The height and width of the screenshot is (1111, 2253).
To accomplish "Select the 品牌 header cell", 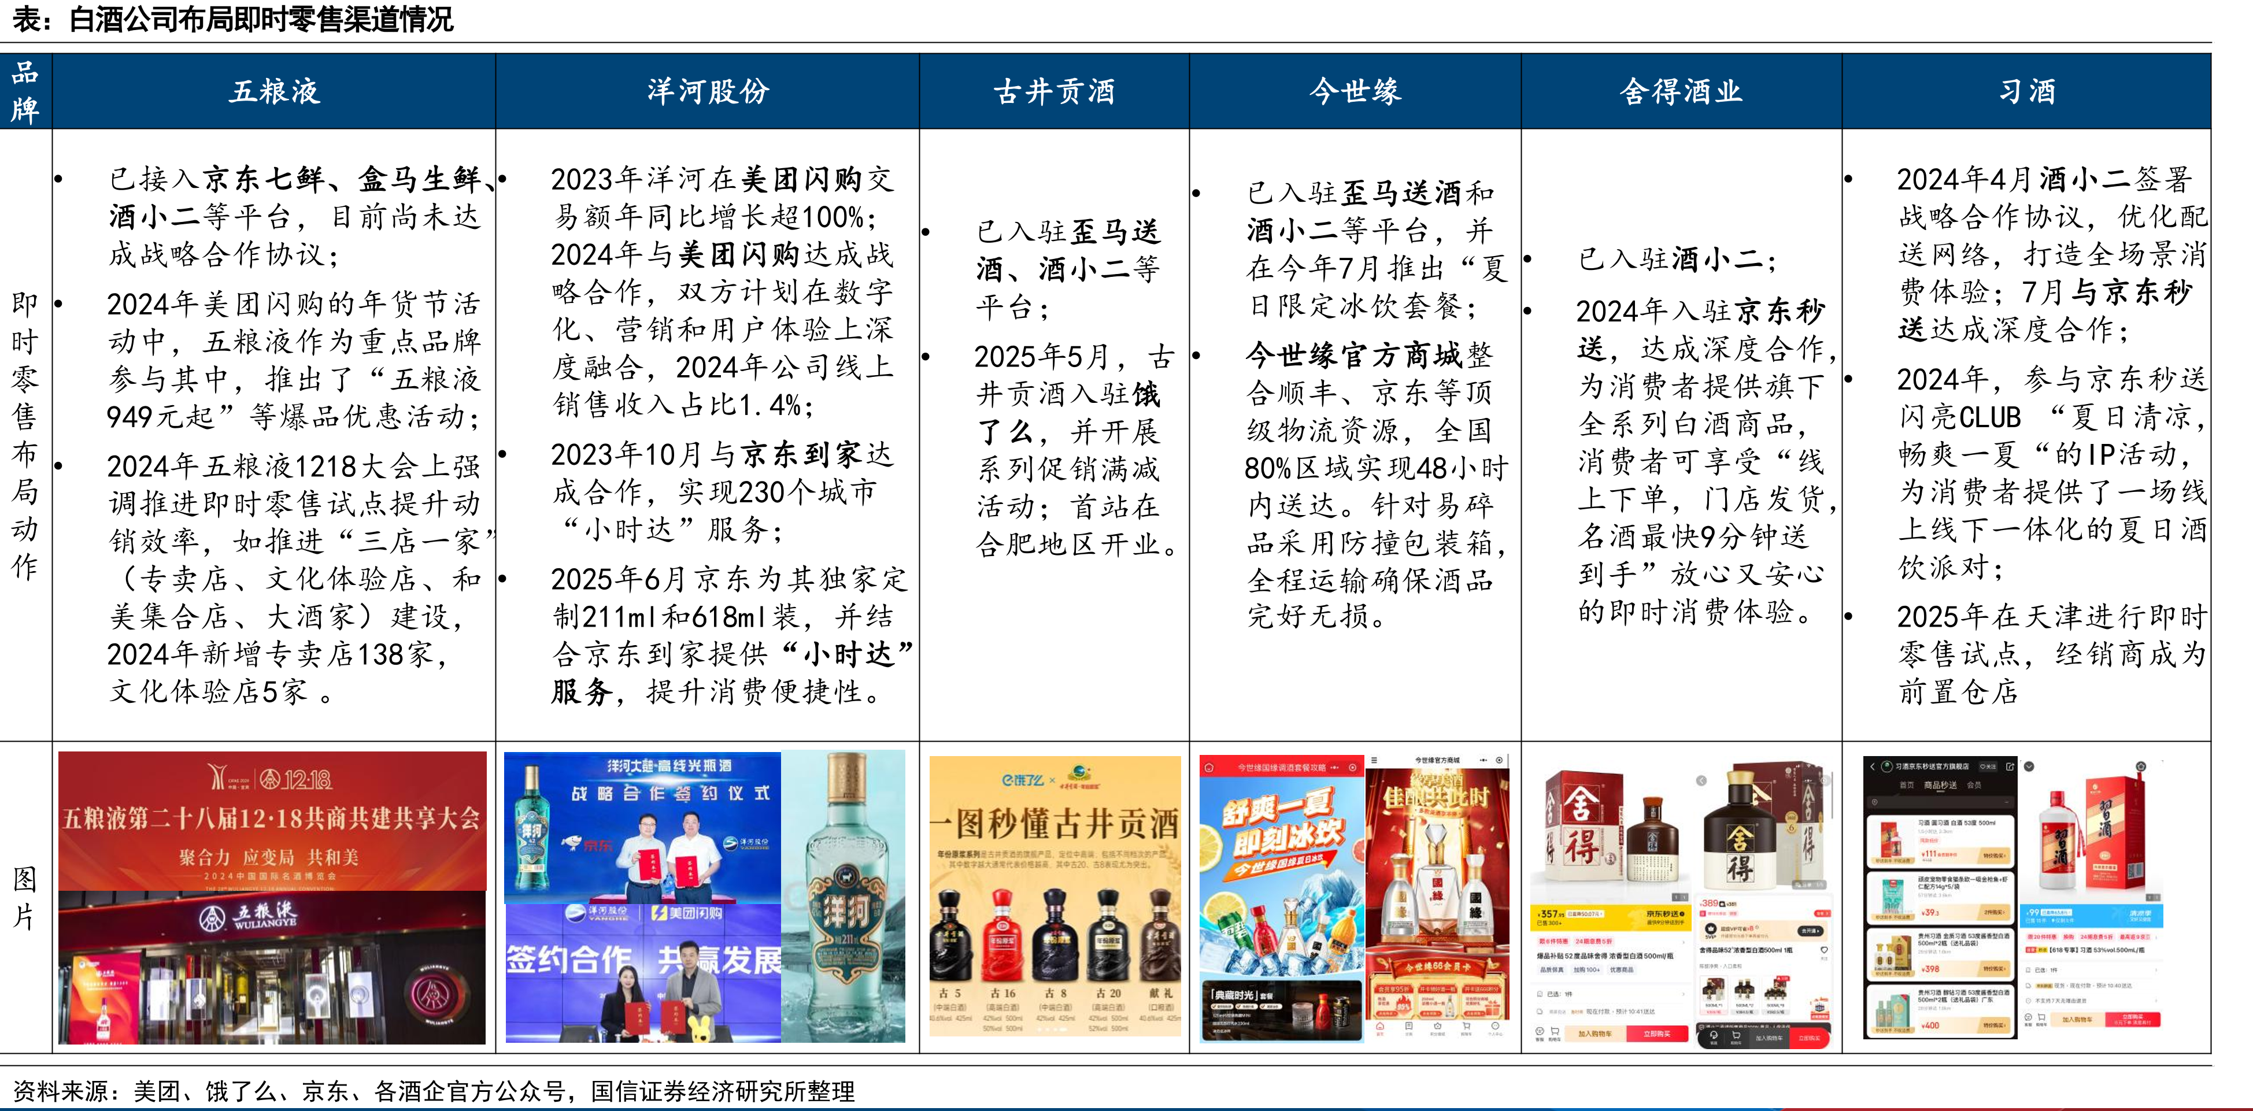I will tap(25, 91).
